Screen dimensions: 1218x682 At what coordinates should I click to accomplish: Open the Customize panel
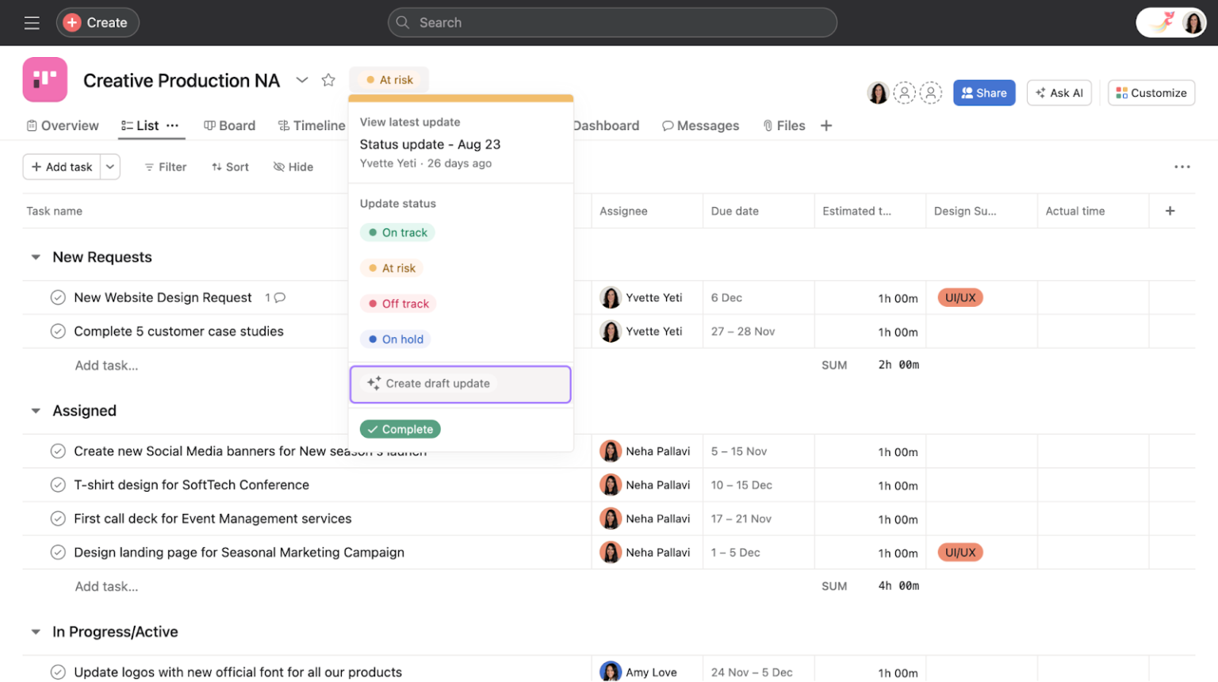click(1151, 92)
